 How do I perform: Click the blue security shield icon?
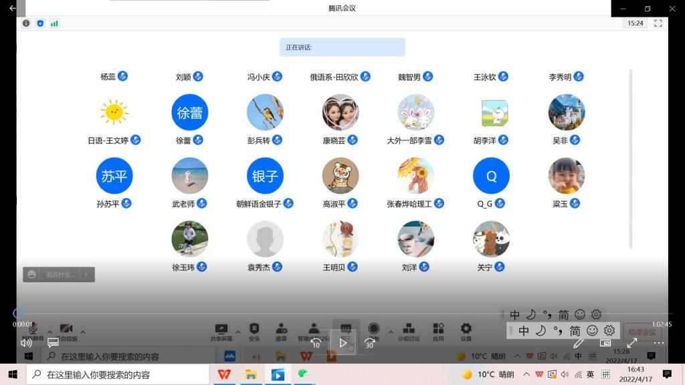pos(40,23)
